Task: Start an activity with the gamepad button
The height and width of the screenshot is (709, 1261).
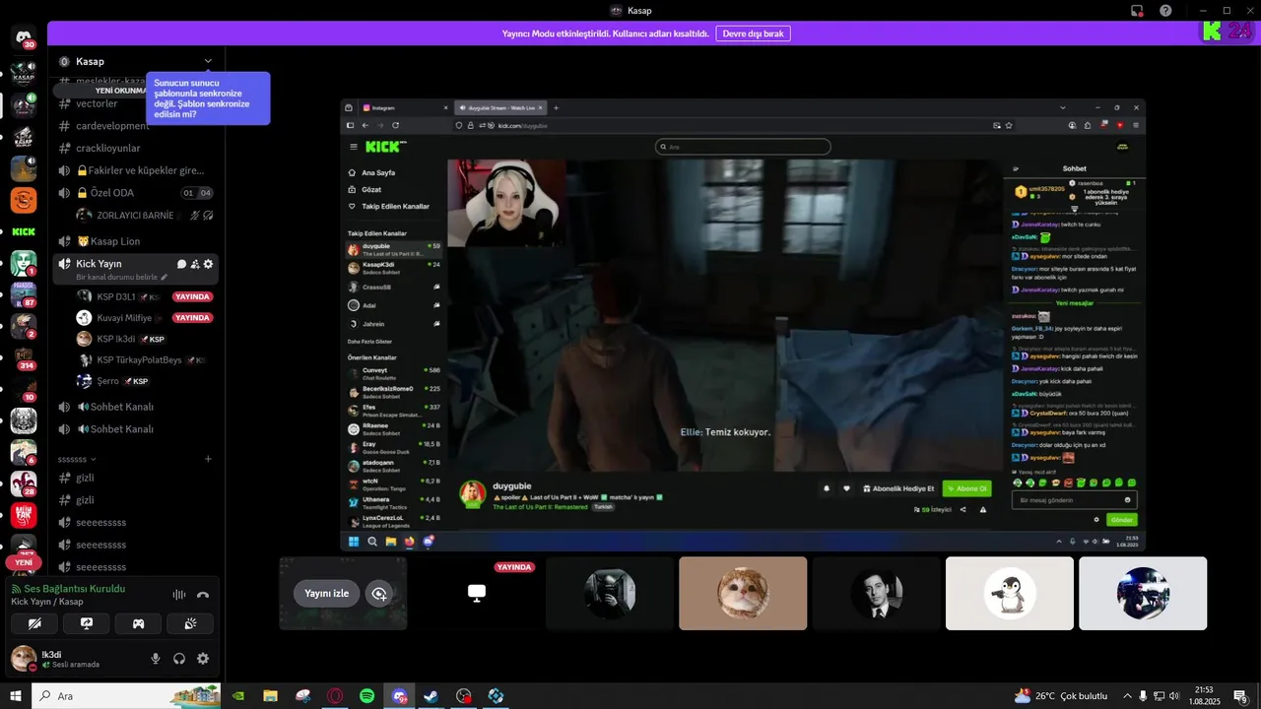Action: (138, 623)
